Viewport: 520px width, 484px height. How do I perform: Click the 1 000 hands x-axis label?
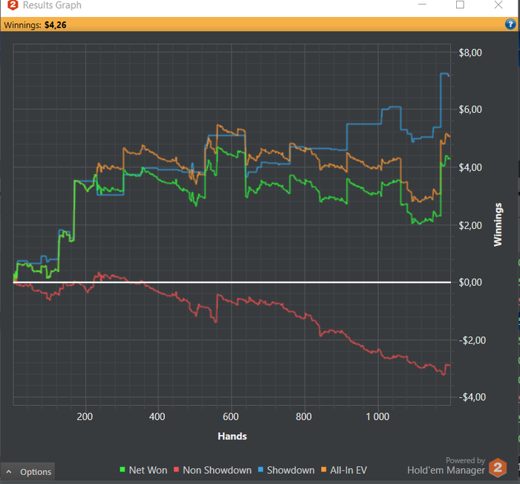(x=377, y=416)
